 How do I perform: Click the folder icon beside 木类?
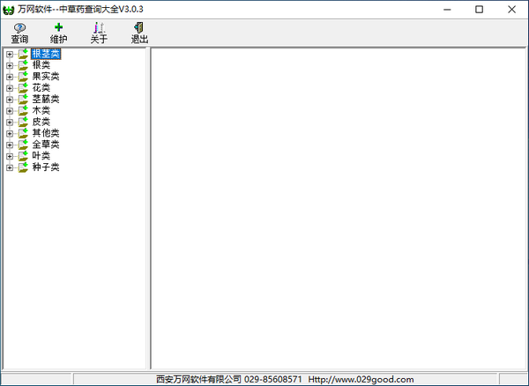23,110
